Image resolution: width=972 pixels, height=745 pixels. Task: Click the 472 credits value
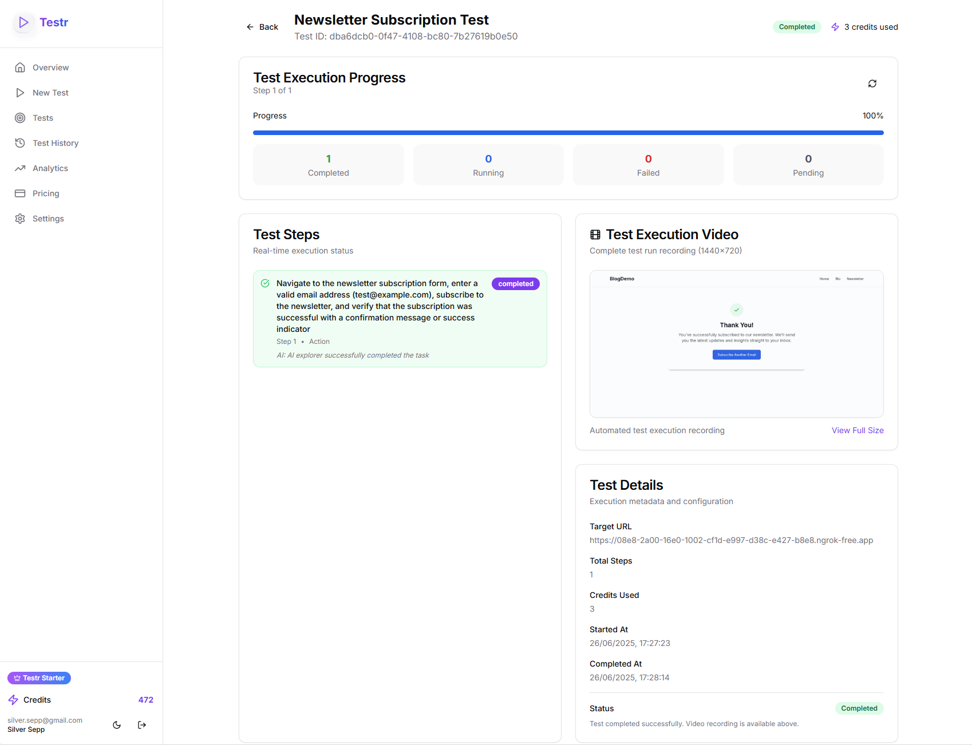(146, 700)
